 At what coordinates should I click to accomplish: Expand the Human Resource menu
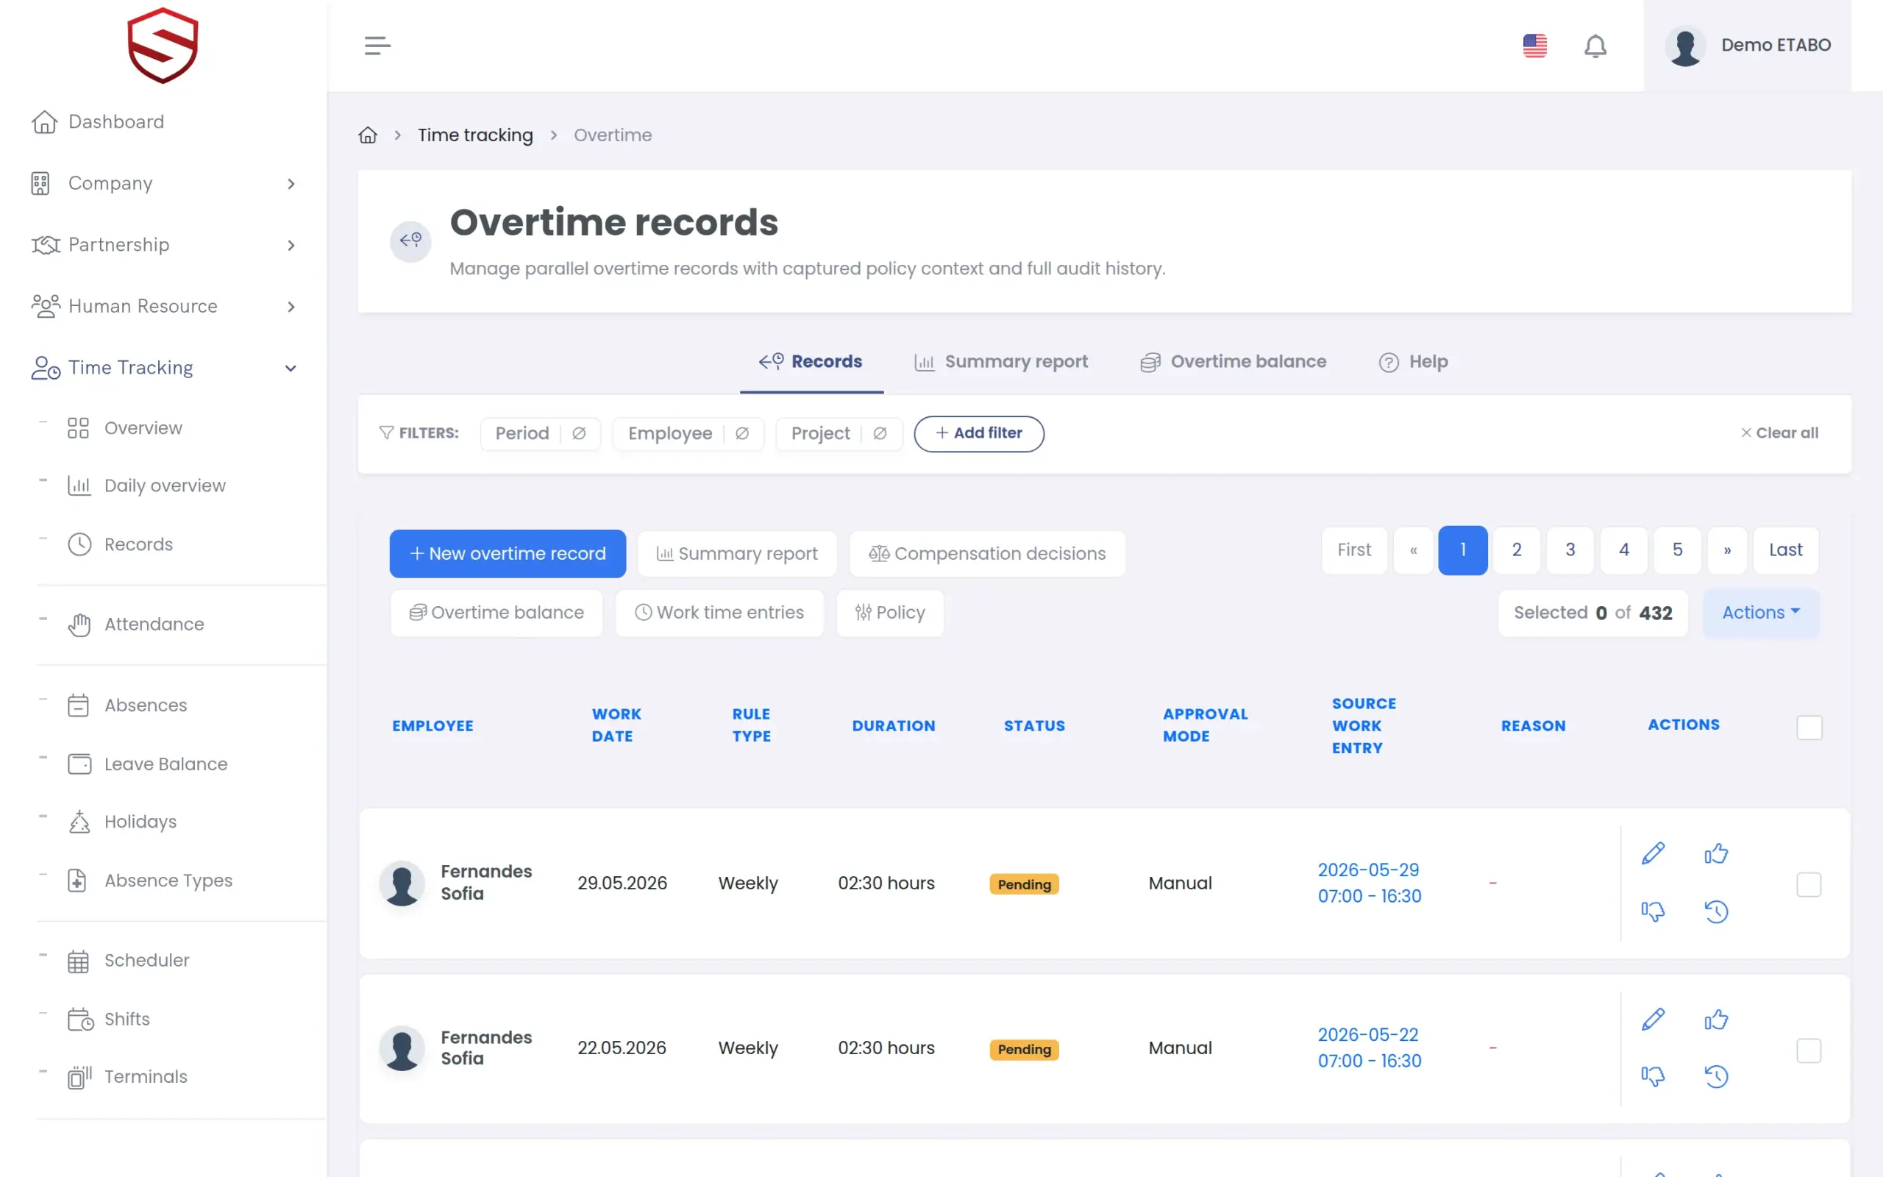(163, 307)
